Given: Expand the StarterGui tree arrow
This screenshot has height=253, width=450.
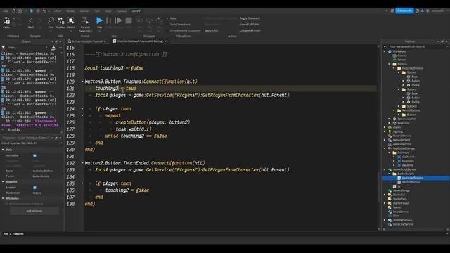Looking at the screenshot, I should [385, 195].
